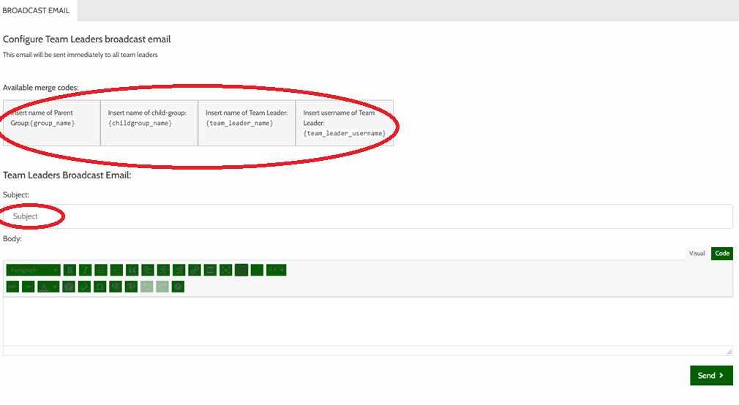Apply italic formatting in the editor toolbar
This screenshot has width=739, height=405.
[85, 270]
